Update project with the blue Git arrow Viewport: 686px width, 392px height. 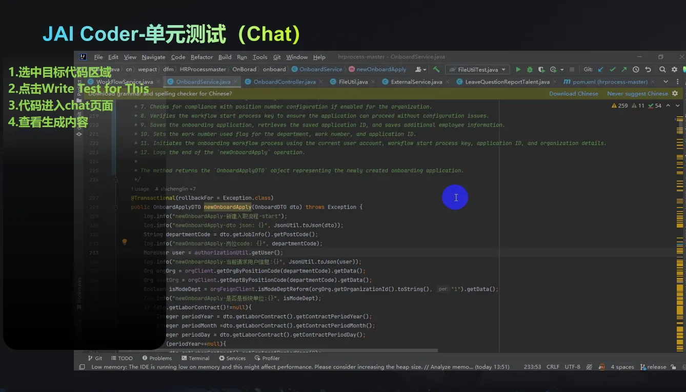pyautogui.click(x=601, y=69)
